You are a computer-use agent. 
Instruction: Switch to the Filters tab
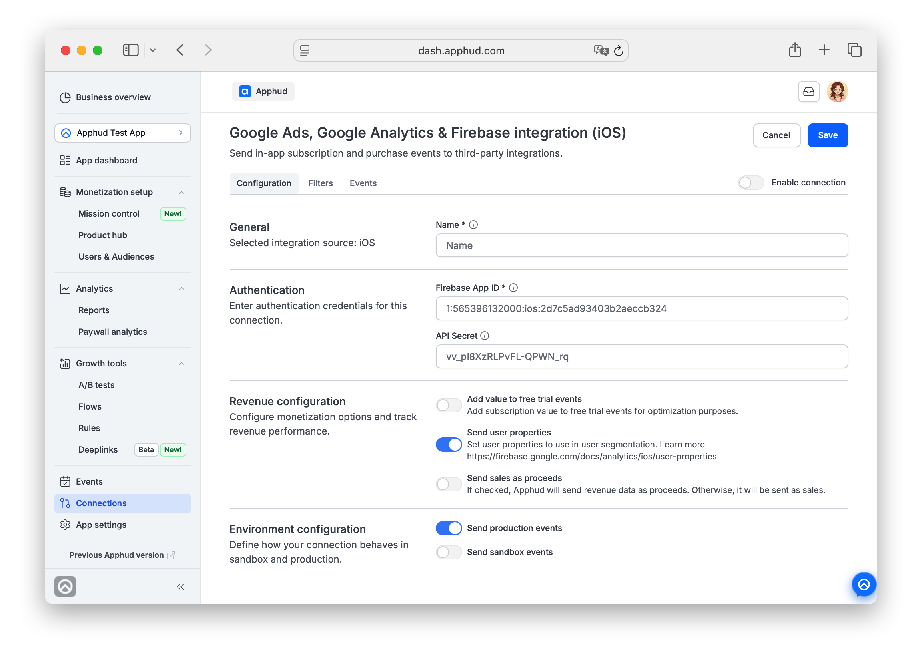320,183
